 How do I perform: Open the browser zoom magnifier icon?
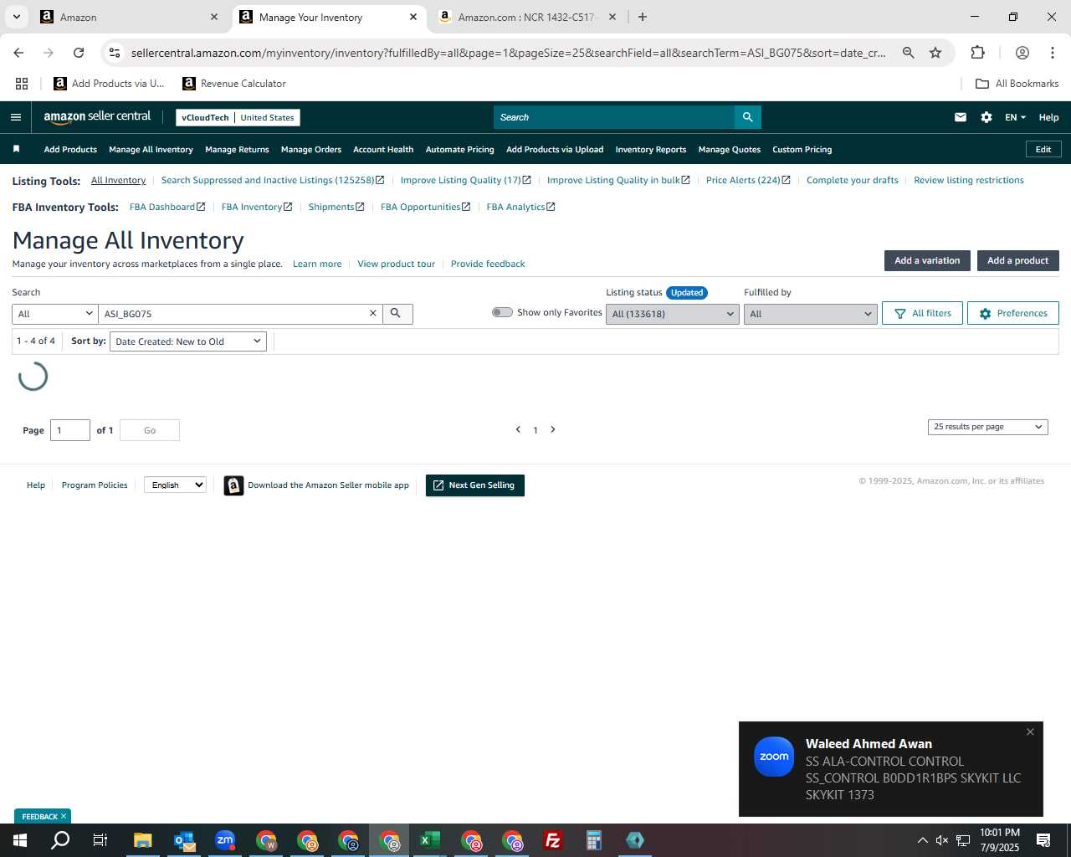(908, 53)
